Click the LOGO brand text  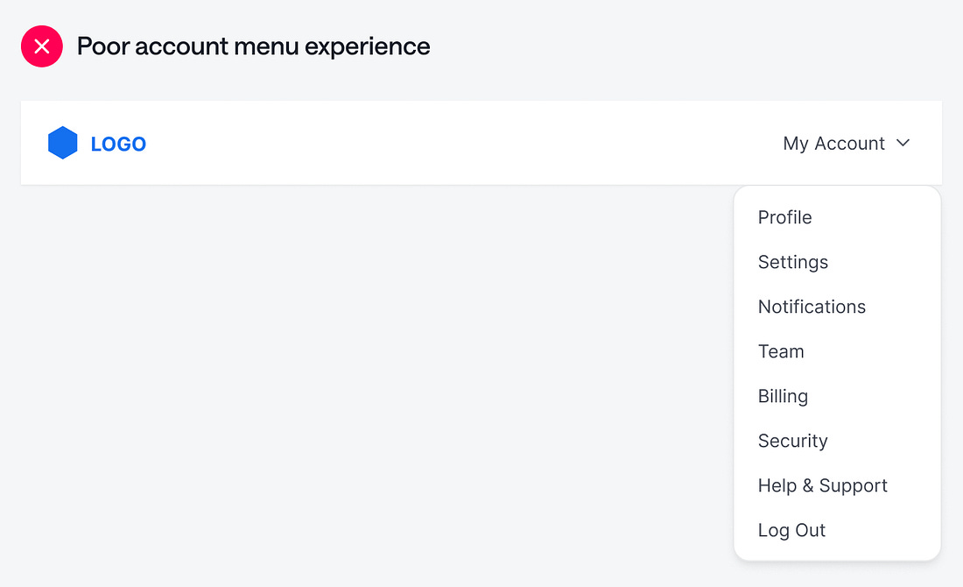(x=118, y=144)
